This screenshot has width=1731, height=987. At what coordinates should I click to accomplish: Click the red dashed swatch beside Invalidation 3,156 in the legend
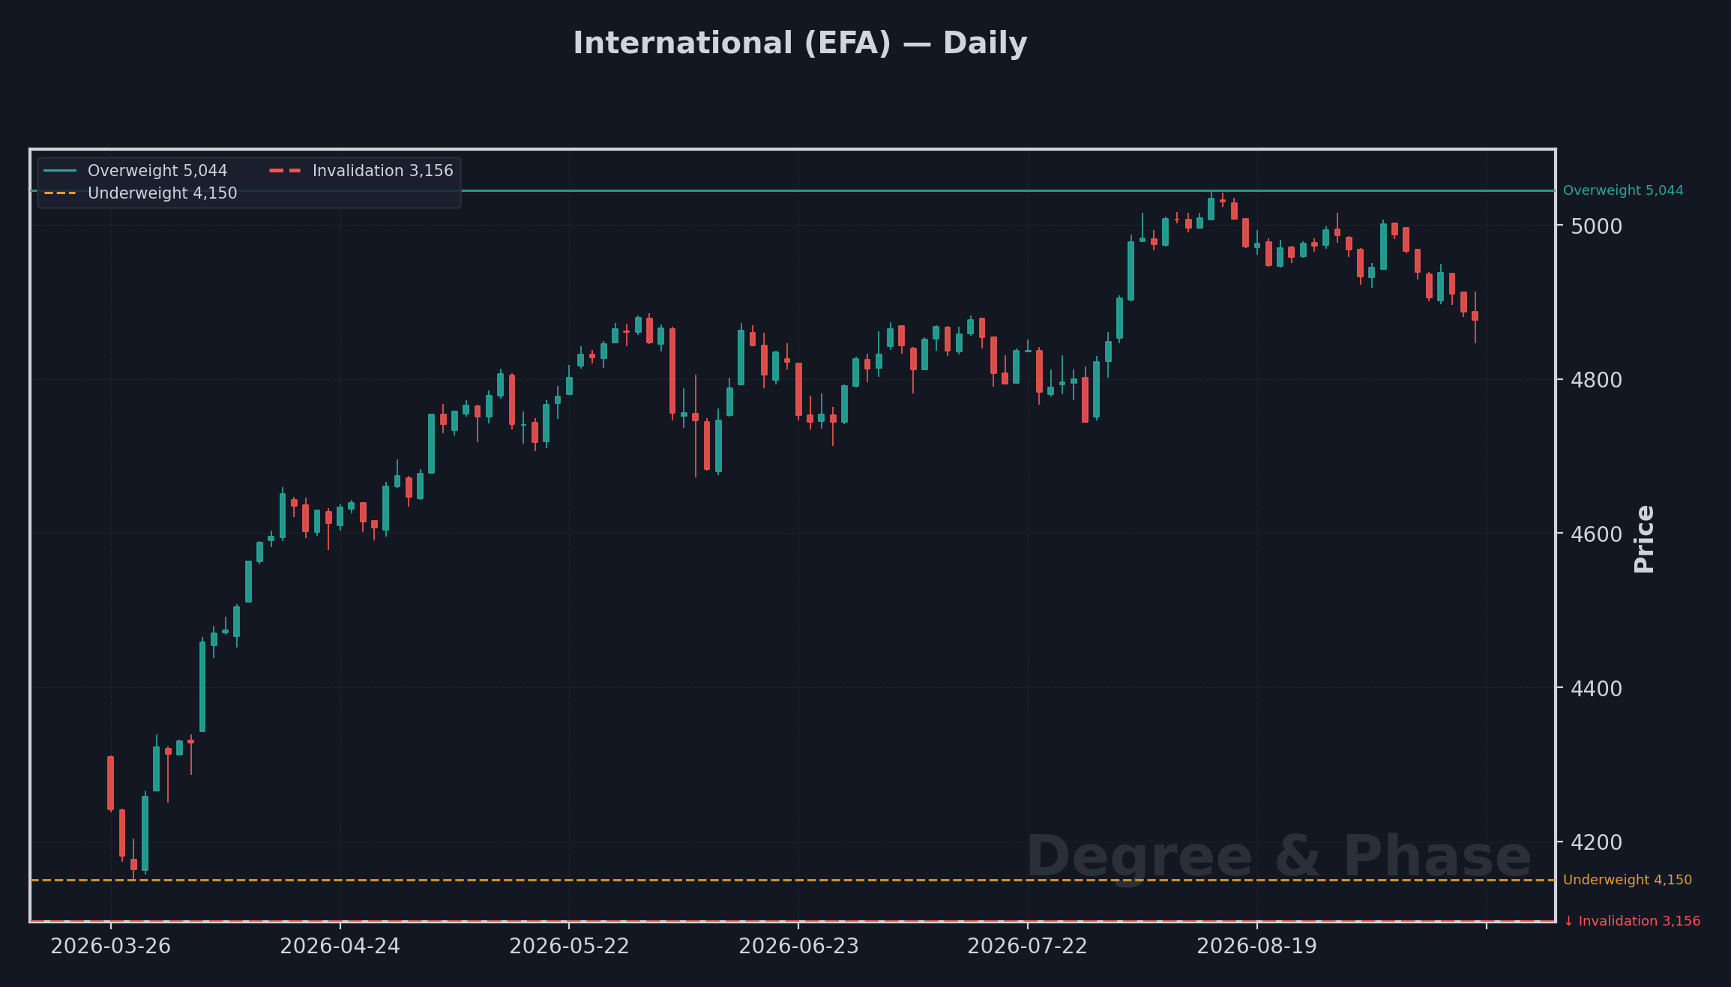tap(286, 171)
